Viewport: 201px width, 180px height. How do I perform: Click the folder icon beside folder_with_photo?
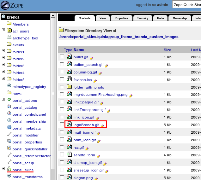[69, 87]
